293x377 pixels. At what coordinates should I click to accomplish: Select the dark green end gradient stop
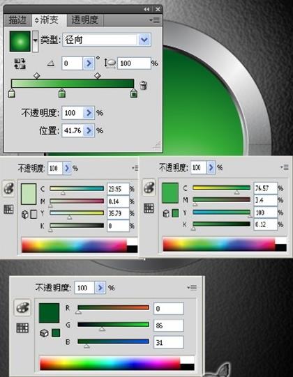point(134,93)
